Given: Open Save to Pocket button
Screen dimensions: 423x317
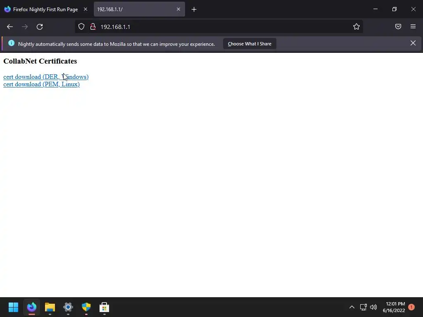Looking at the screenshot, I should click(398, 26).
